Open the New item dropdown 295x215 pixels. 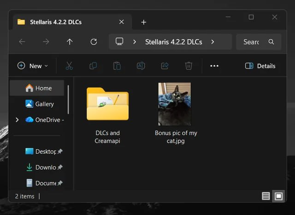(33, 66)
